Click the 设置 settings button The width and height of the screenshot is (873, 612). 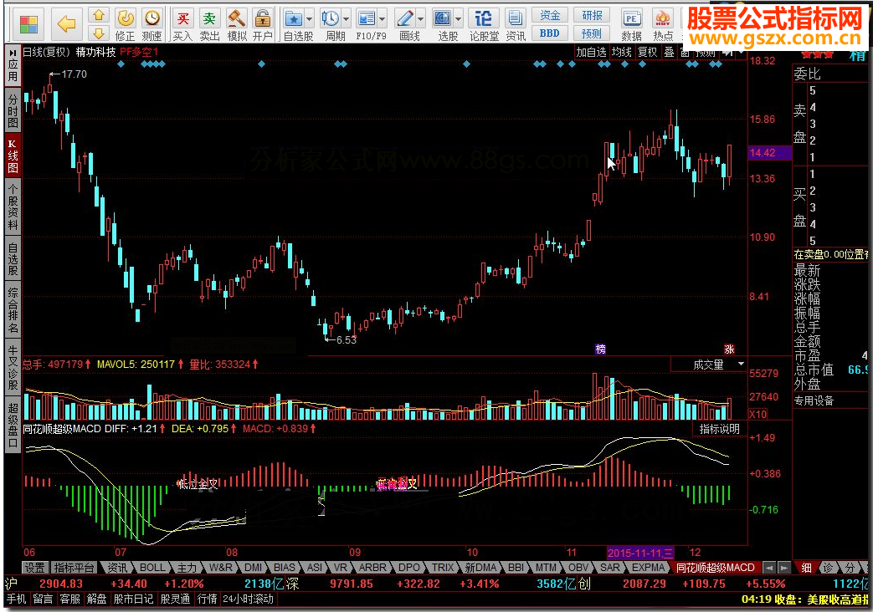click(x=34, y=568)
